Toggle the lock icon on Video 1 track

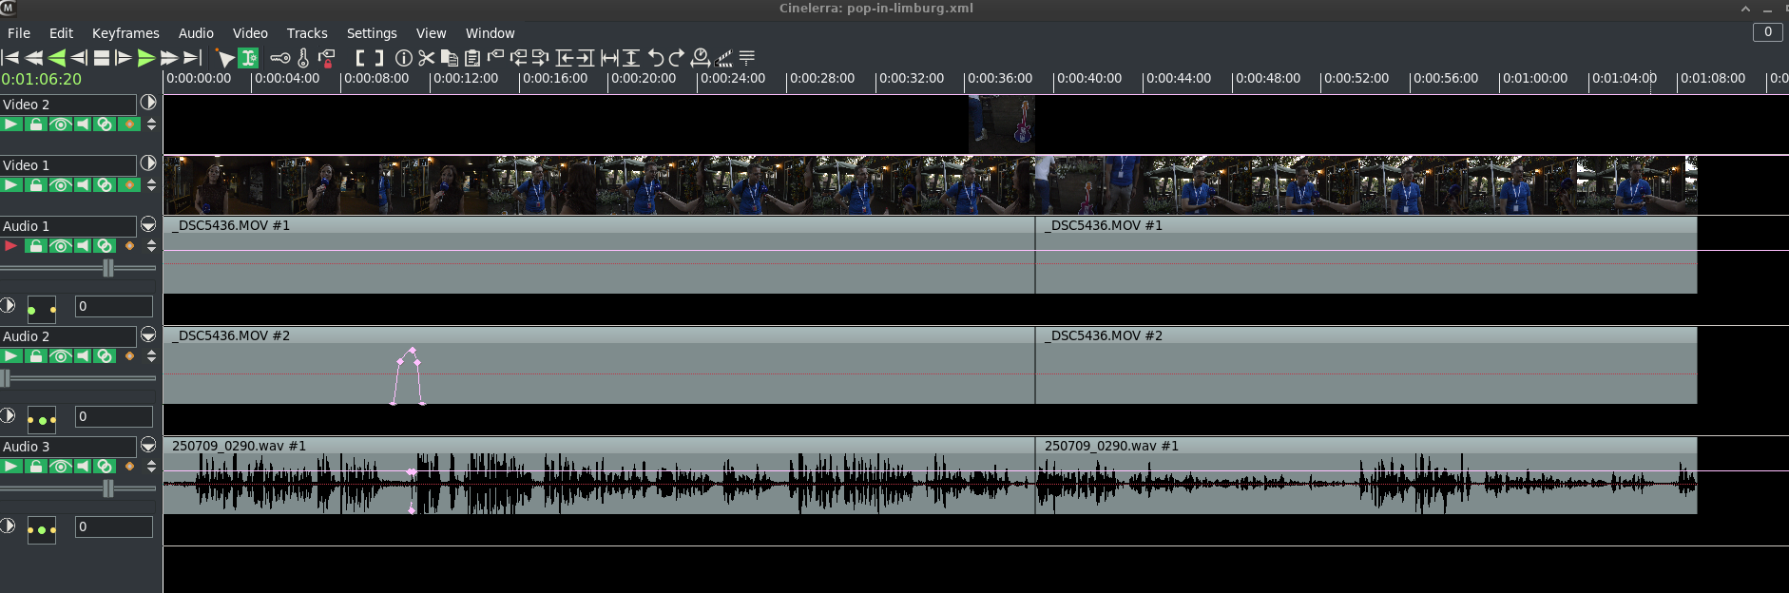coord(36,185)
